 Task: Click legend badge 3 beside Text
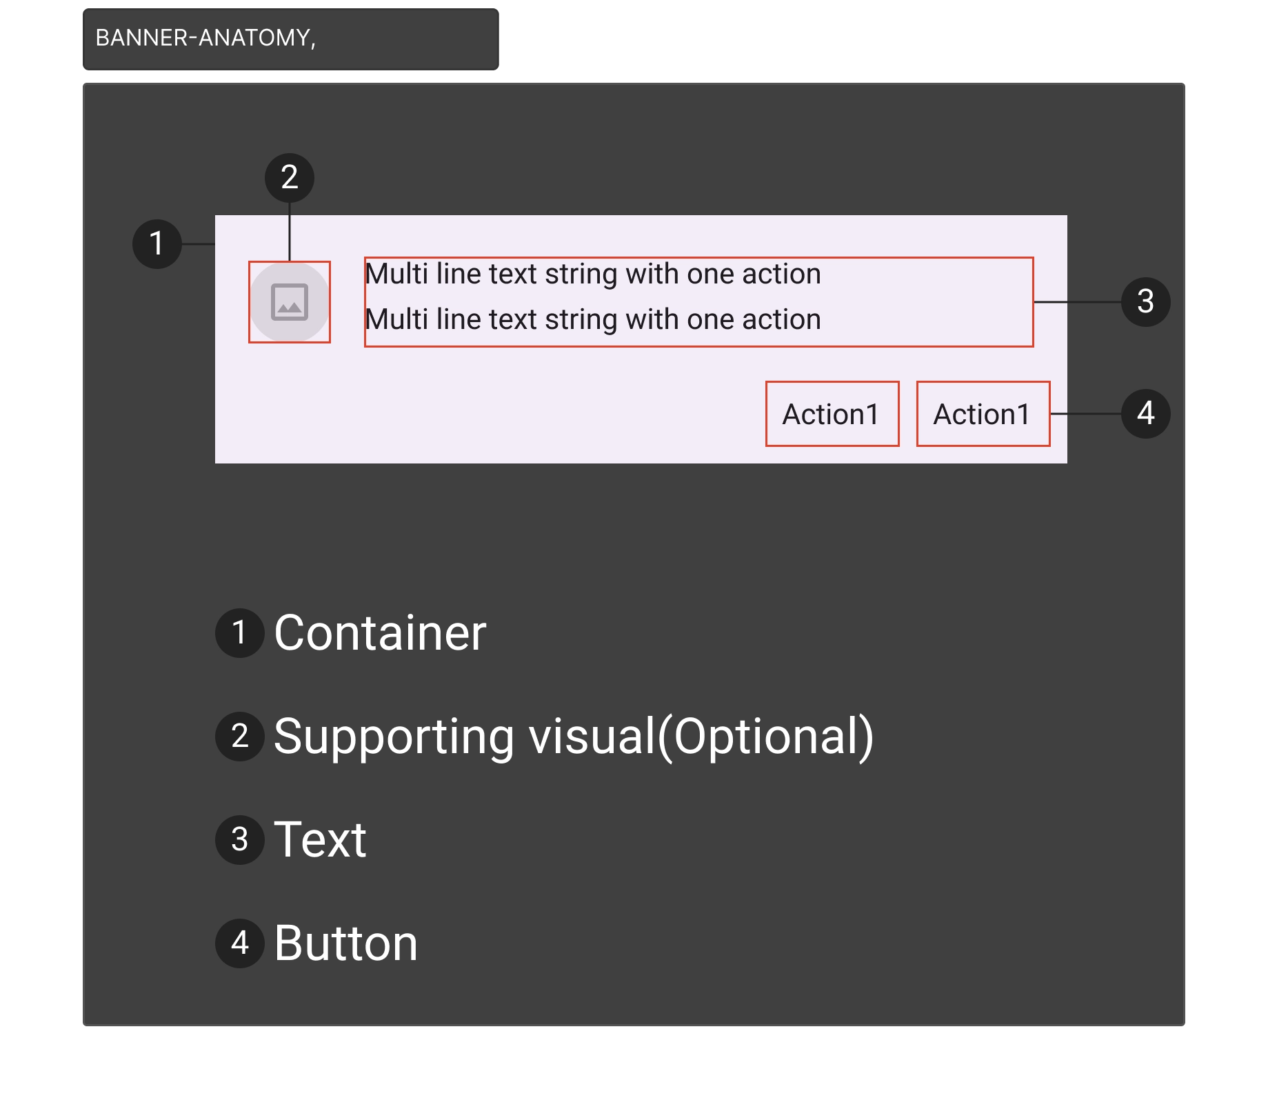[x=240, y=839]
